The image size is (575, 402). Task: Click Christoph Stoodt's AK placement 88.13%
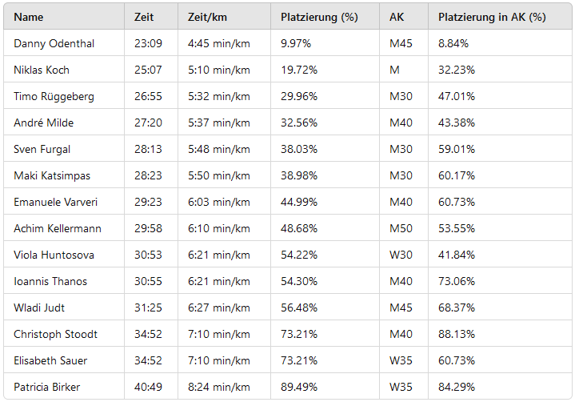pyautogui.click(x=457, y=334)
